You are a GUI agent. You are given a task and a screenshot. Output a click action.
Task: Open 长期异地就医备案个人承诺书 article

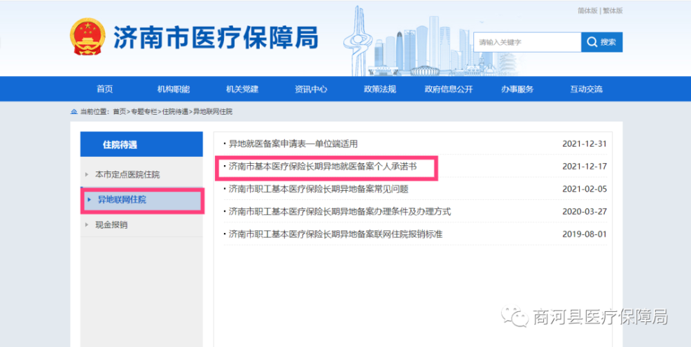pyautogui.click(x=323, y=166)
